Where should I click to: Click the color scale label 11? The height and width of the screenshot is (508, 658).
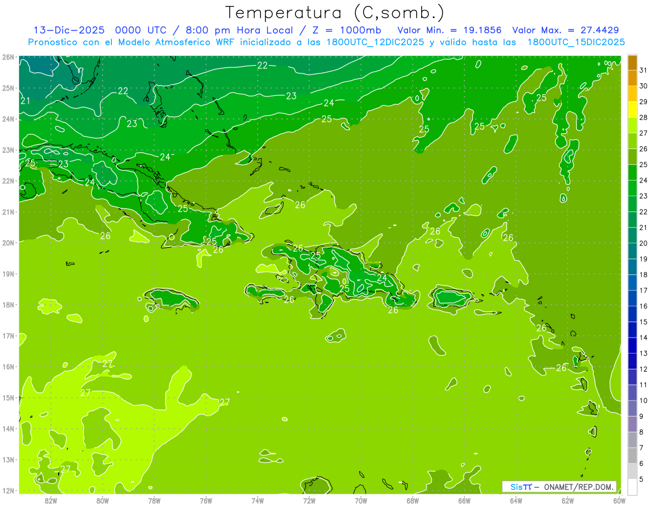pyautogui.click(x=643, y=385)
